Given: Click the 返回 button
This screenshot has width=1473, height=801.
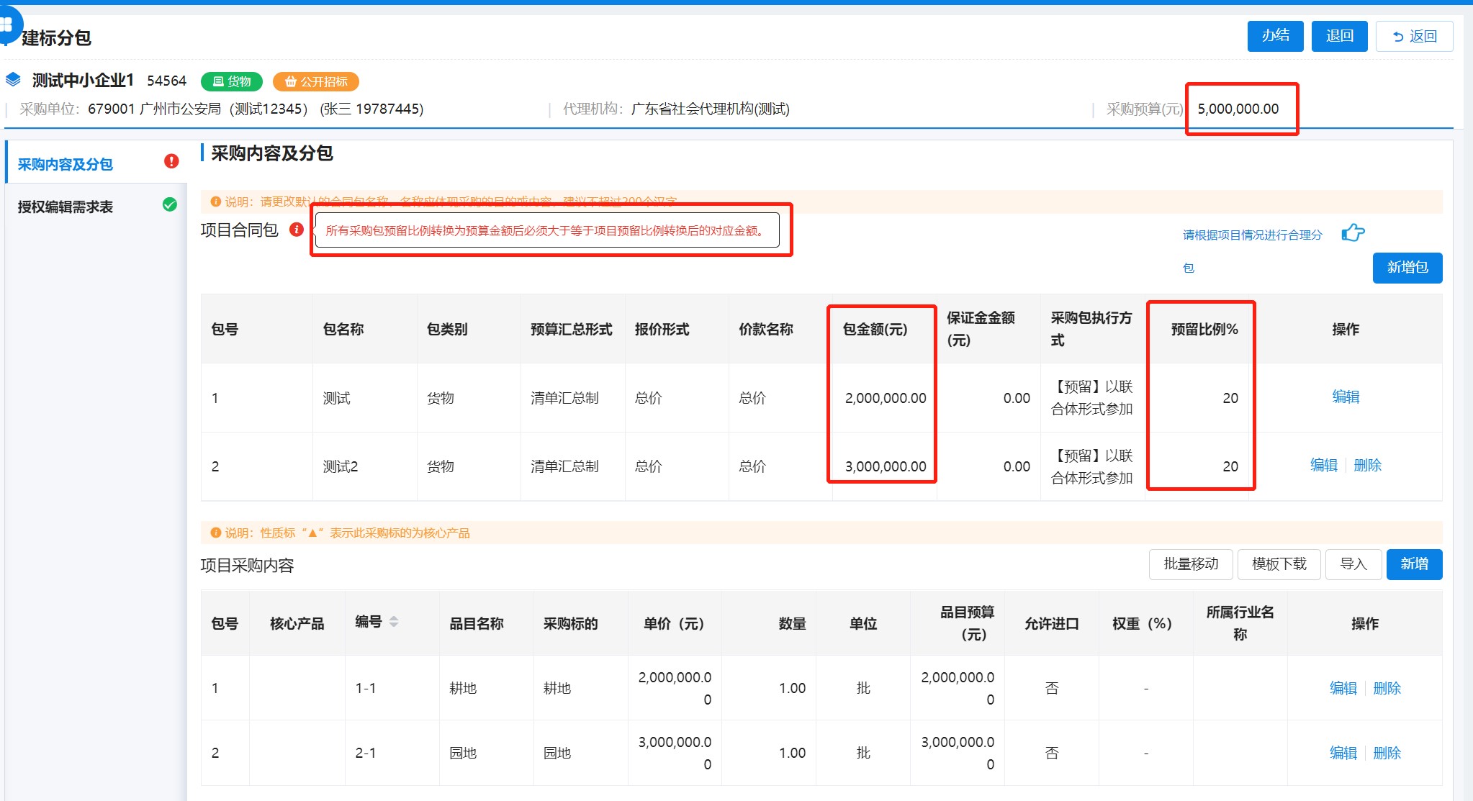Looking at the screenshot, I should point(1414,36).
